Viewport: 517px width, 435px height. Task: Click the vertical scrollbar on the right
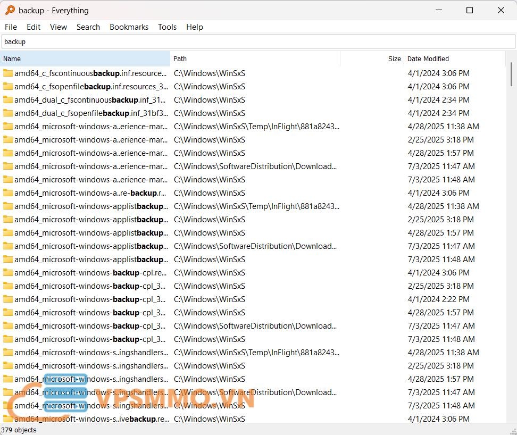511,74
